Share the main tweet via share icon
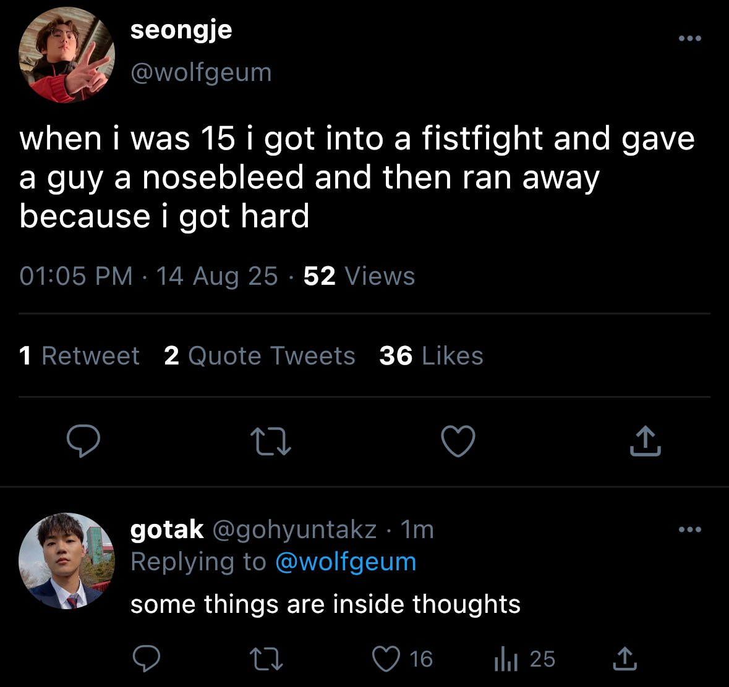This screenshot has height=687, width=729. coord(645,441)
